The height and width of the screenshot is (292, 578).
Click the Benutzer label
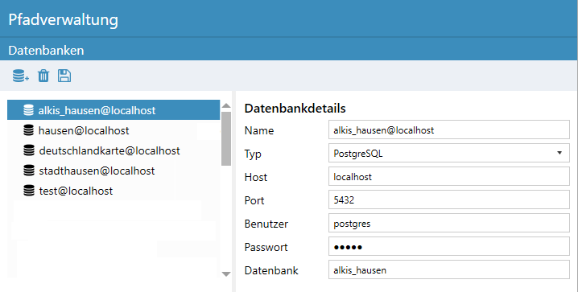[x=266, y=224]
